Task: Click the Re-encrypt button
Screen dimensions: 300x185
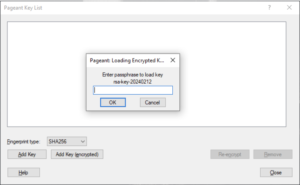Action: (x=230, y=154)
